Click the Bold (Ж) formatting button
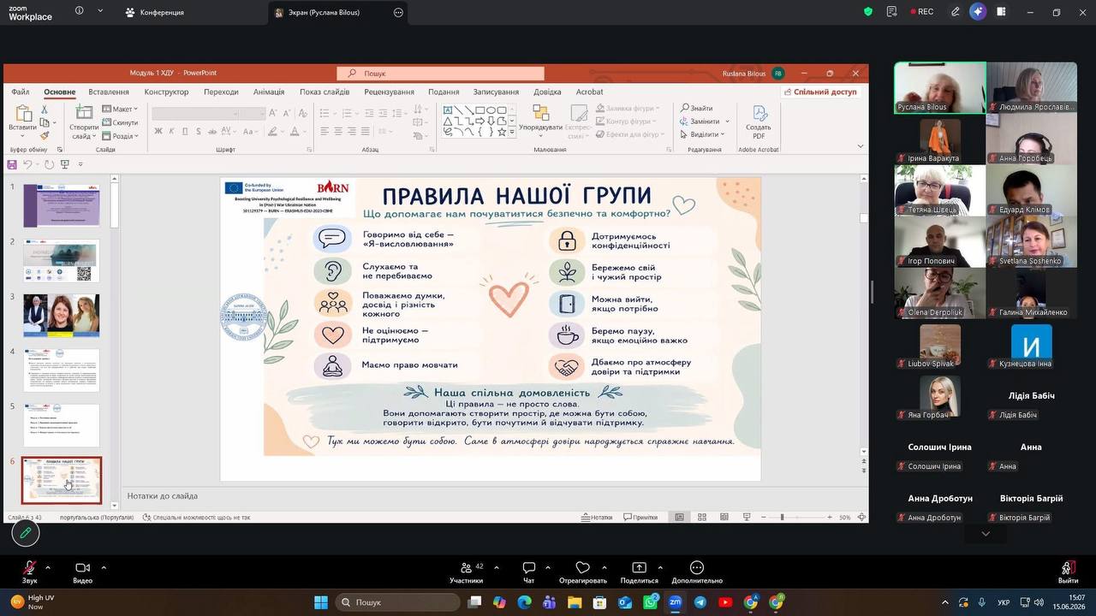This screenshot has height=616, width=1096. click(x=158, y=131)
